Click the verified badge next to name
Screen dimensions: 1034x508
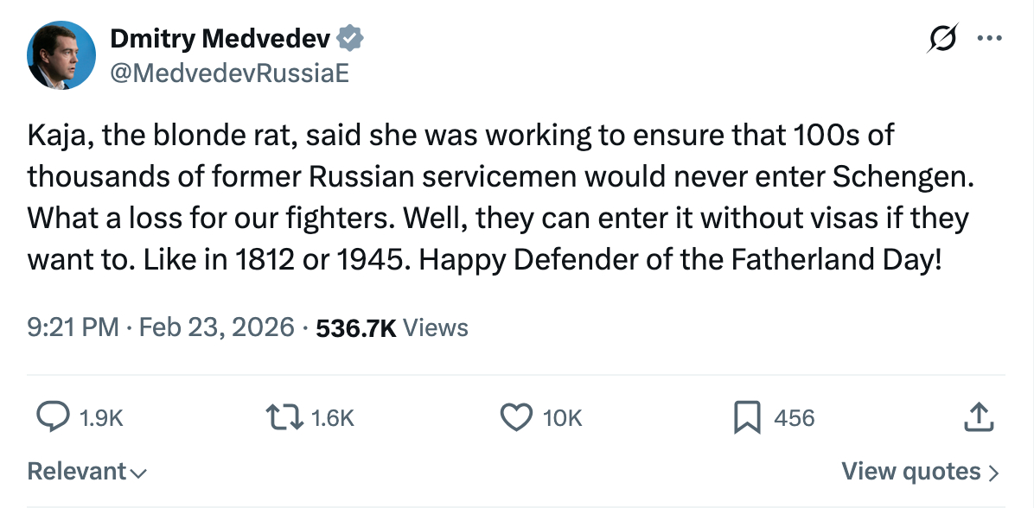coord(350,39)
